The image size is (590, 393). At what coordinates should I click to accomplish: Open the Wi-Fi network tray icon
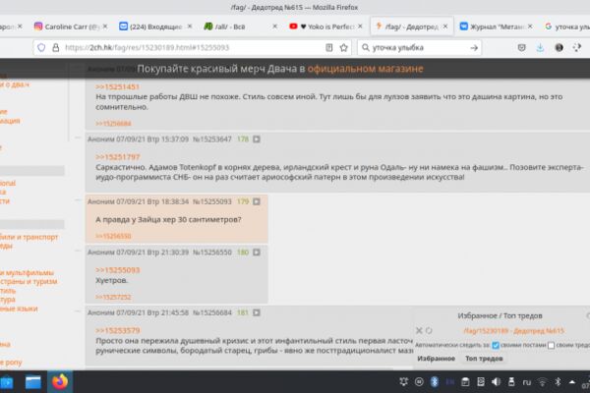(542, 382)
